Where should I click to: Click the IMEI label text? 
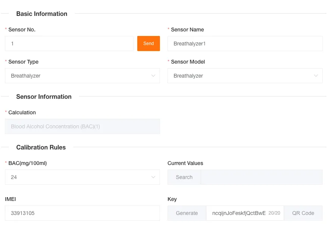[x=11, y=199]
